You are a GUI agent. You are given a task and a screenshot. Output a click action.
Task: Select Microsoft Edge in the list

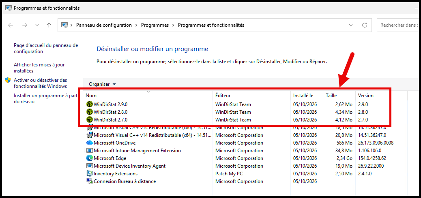point(110,158)
